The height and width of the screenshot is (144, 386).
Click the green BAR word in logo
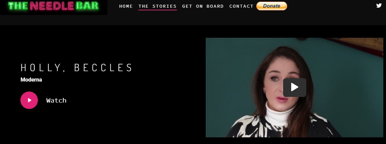tap(87, 6)
